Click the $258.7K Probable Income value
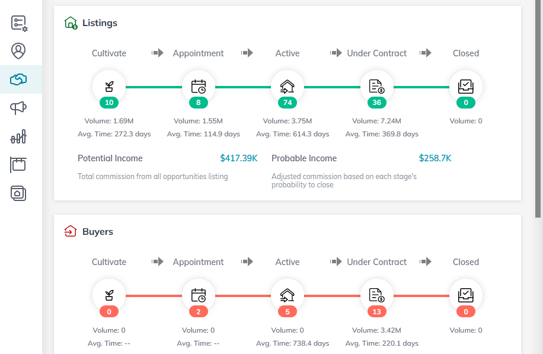The image size is (543, 354). pos(435,158)
